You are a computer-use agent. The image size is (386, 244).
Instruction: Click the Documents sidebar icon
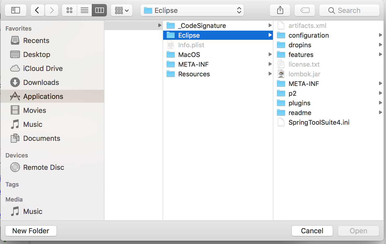15,138
